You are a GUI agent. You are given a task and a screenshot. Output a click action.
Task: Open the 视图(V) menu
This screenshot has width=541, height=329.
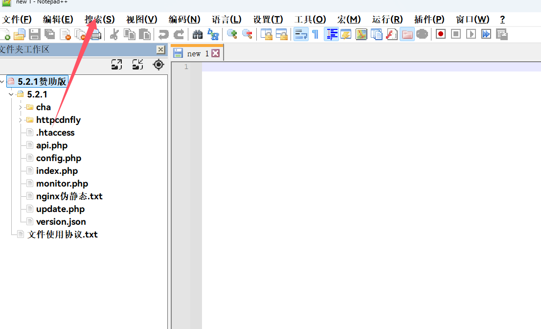pos(141,19)
